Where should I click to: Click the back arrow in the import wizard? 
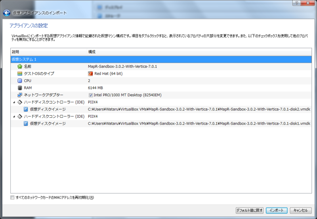7,13
